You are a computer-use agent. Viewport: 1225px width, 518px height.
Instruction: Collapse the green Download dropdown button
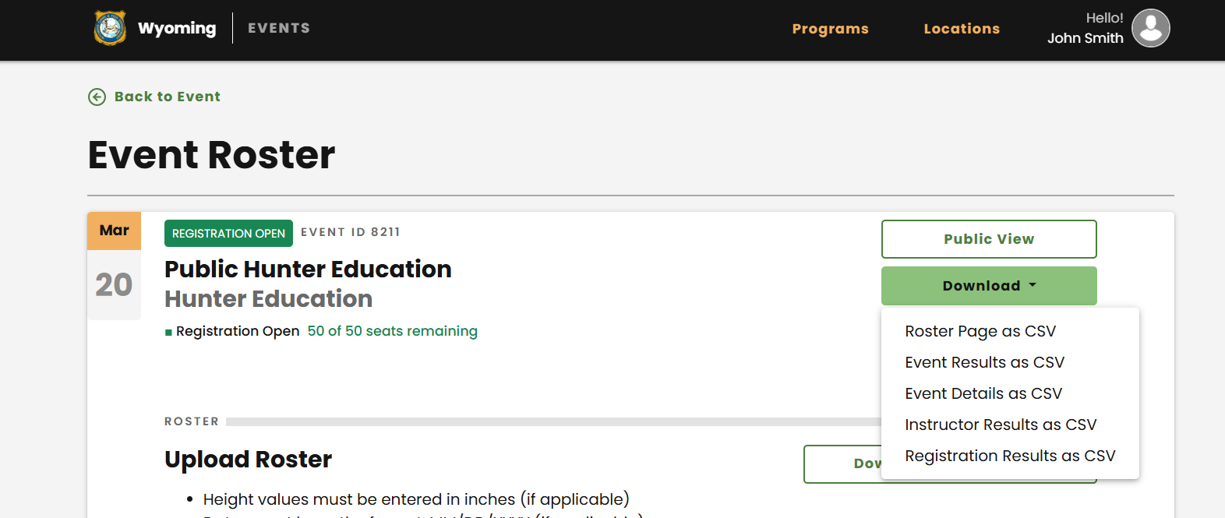click(x=989, y=286)
